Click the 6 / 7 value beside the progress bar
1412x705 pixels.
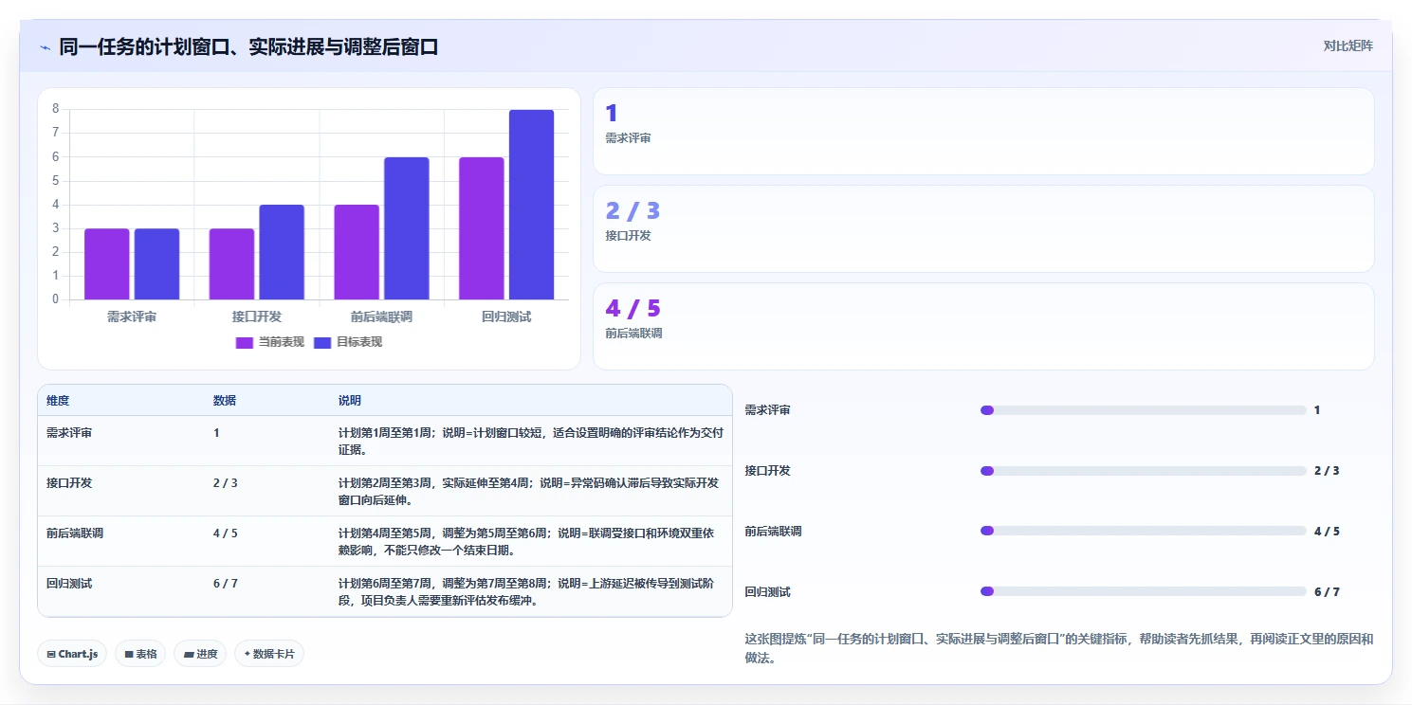pyautogui.click(x=1327, y=592)
